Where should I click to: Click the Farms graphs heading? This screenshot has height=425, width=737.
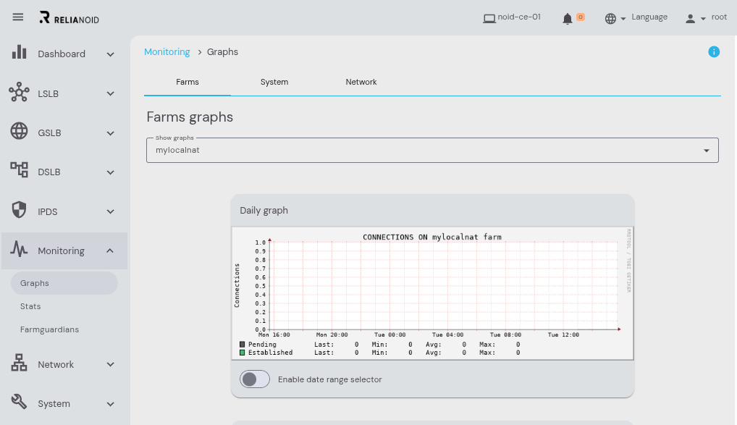190,117
